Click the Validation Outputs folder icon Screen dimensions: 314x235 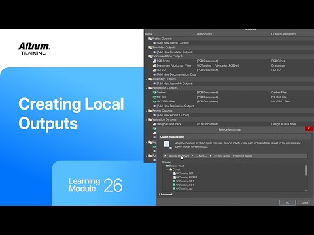tap(150, 119)
